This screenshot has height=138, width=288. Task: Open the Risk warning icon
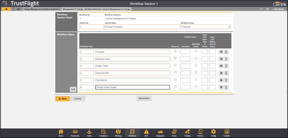coord(146,132)
